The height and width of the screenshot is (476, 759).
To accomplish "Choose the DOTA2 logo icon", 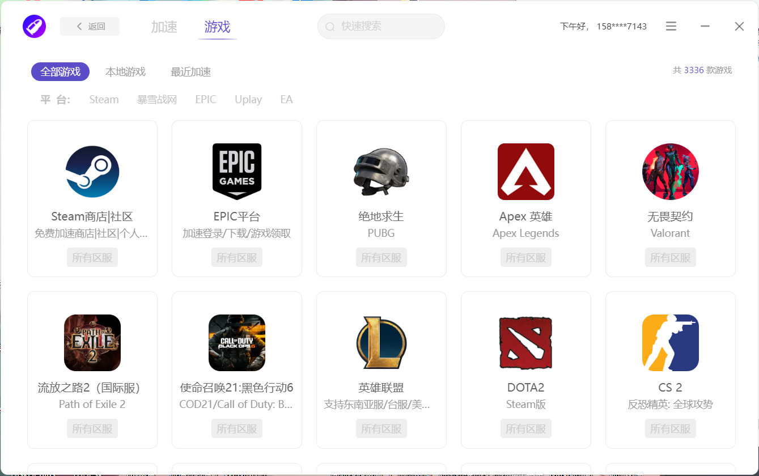I will (x=526, y=343).
